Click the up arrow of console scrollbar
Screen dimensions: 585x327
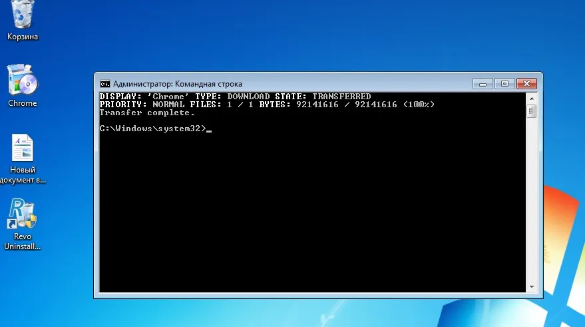coord(532,99)
